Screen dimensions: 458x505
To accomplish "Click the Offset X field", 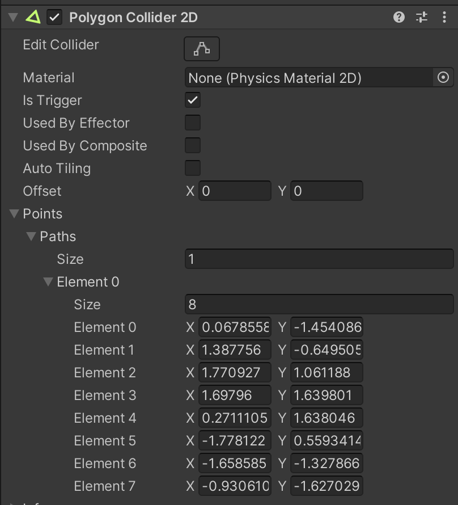I will [x=235, y=191].
